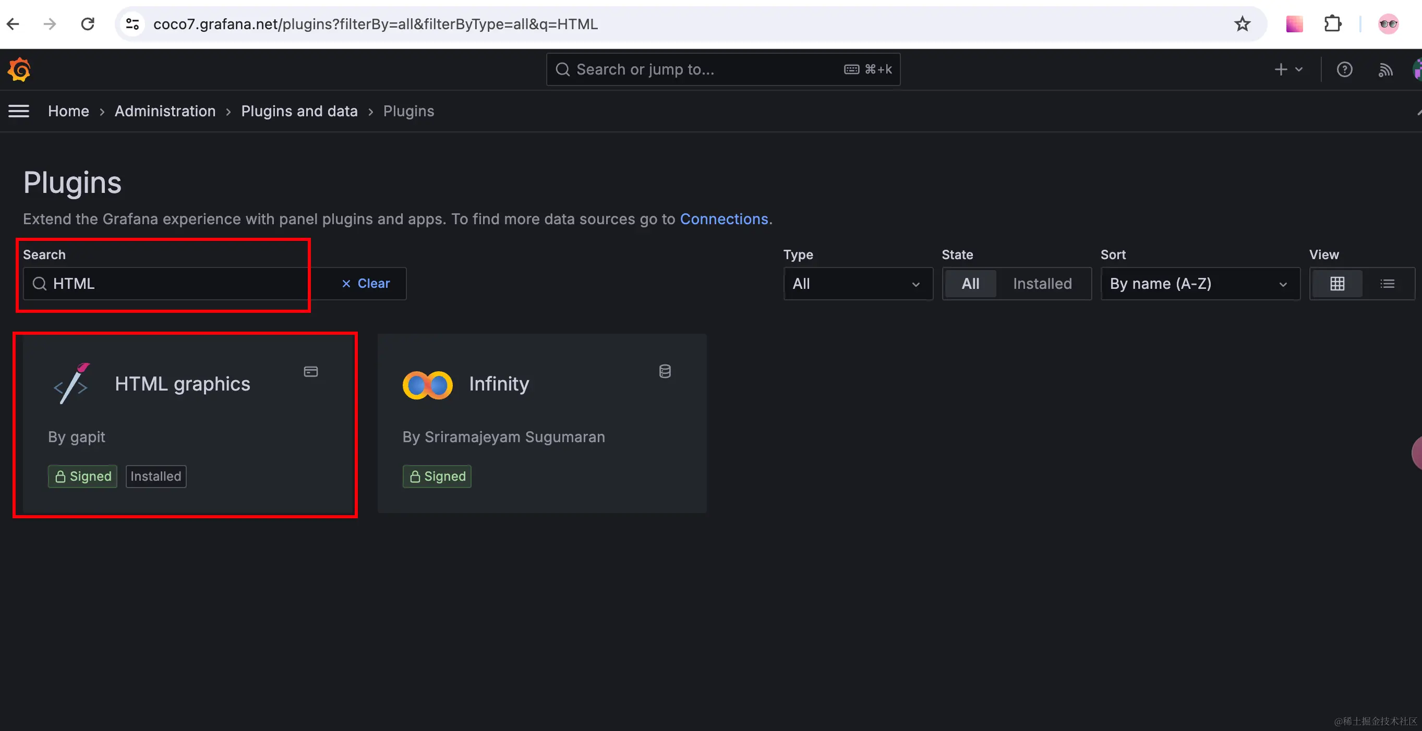Click the Grafana logo icon

19,69
